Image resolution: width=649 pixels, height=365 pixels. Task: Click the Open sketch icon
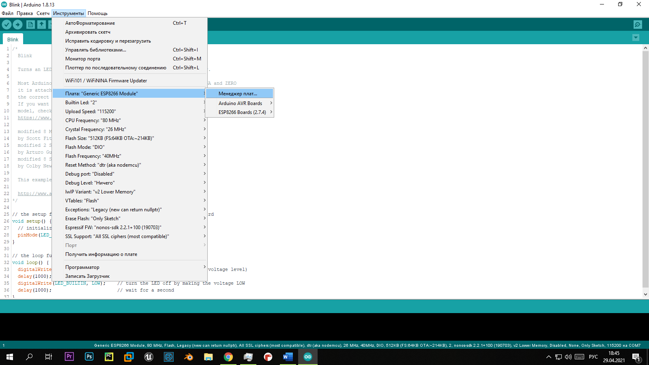tap(41, 25)
